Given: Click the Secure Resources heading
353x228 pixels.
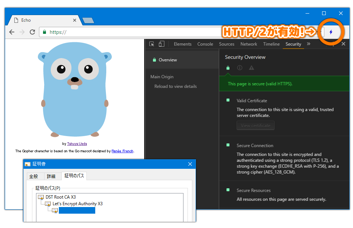Looking at the screenshot, I should [x=253, y=190].
